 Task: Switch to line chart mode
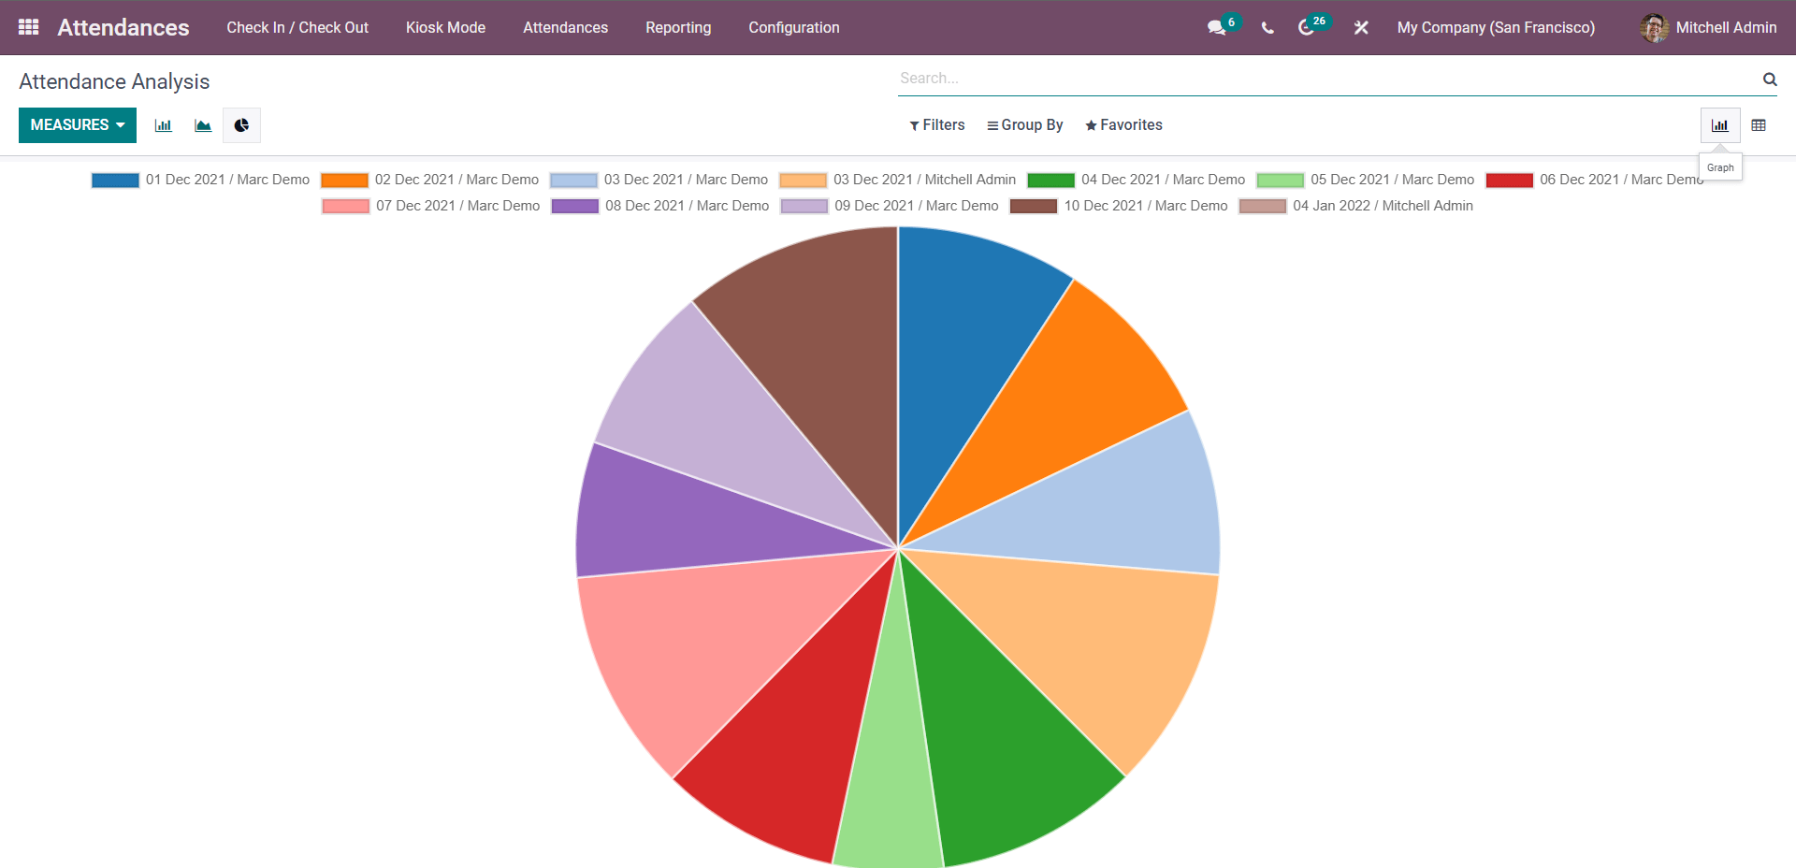click(203, 125)
